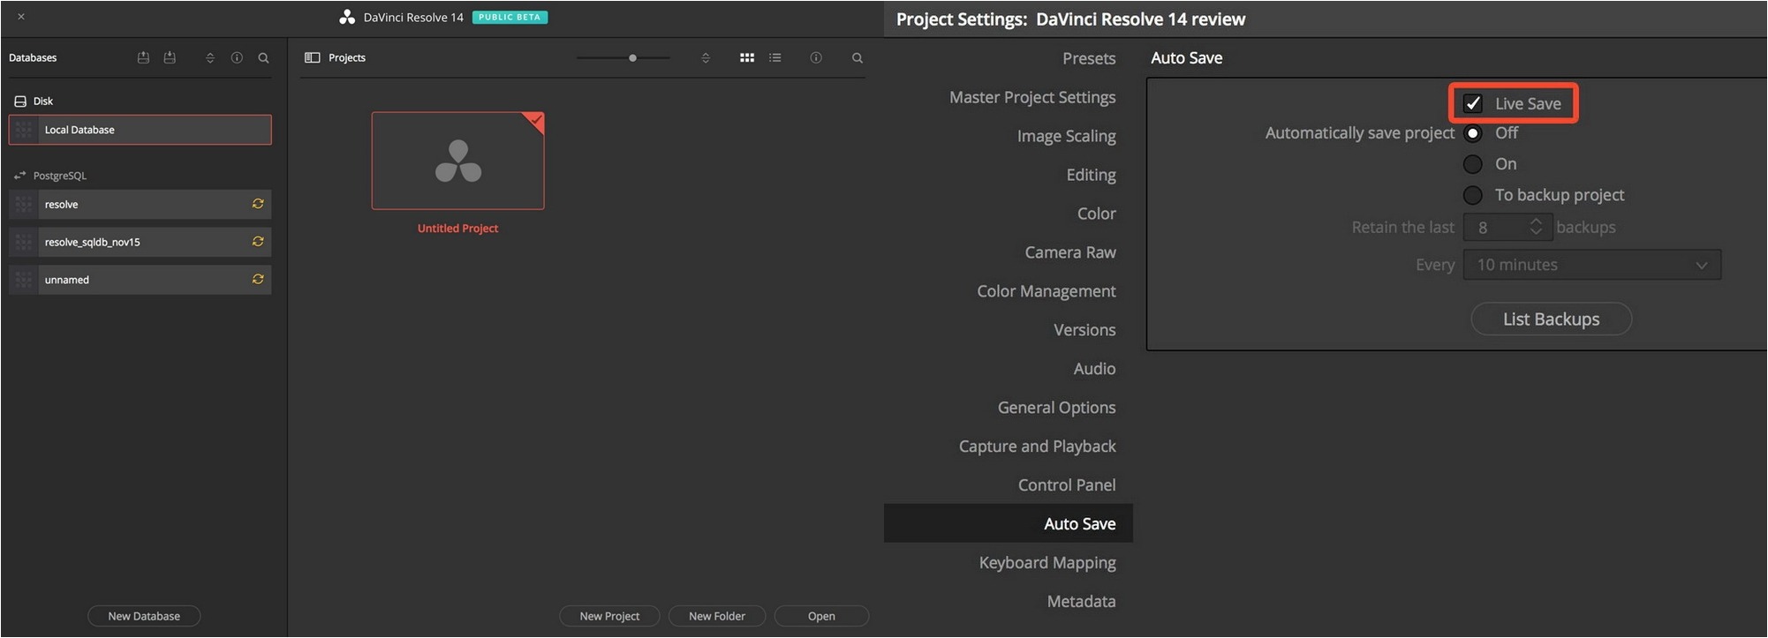Click the List Backups button

tap(1551, 319)
